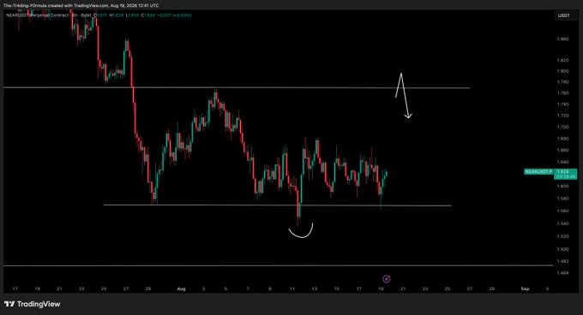
Task: Click the 1.680 price axis label
Action: pos(563,139)
